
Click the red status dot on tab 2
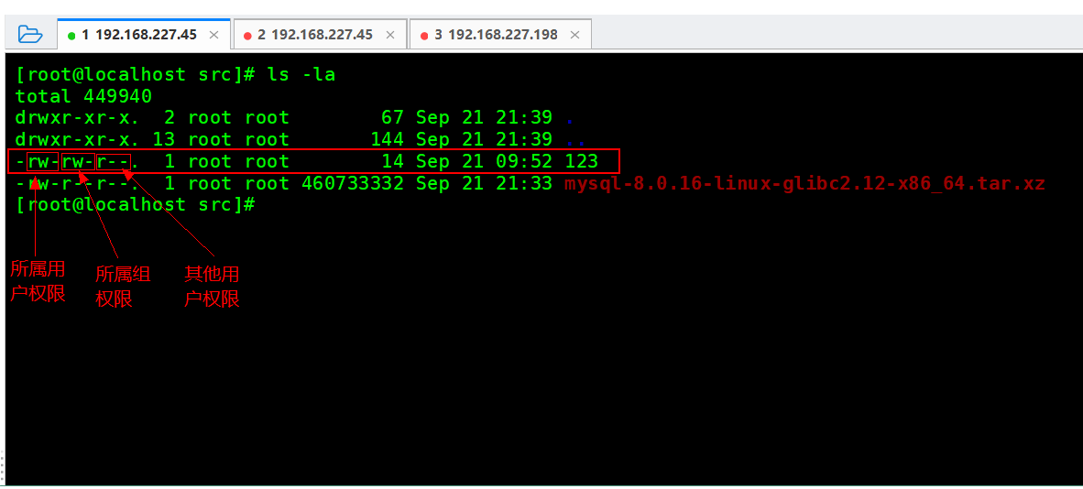(x=247, y=35)
